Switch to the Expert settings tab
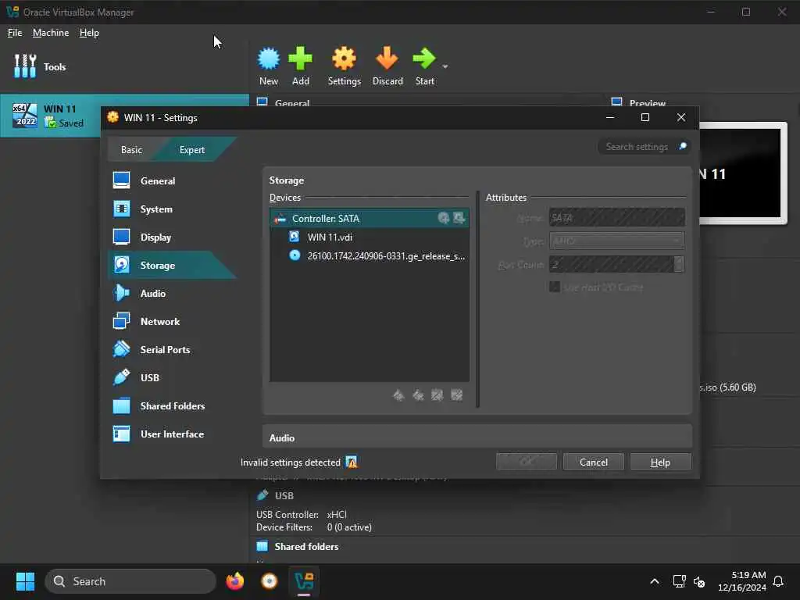Image resolution: width=800 pixels, height=600 pixels. pyautogui.click(x=192, y=149)
